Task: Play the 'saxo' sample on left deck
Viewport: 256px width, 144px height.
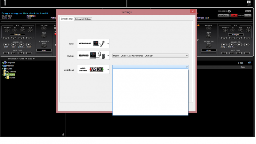Action: pos(13,44)
